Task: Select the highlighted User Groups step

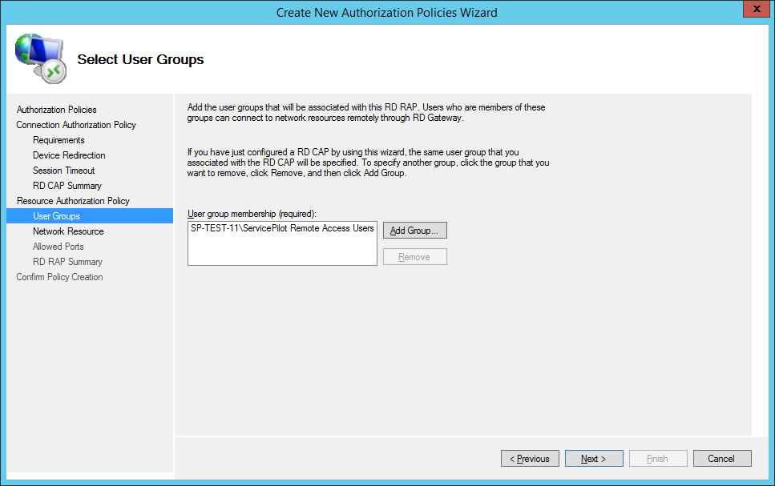Action: tap(56, 216)
